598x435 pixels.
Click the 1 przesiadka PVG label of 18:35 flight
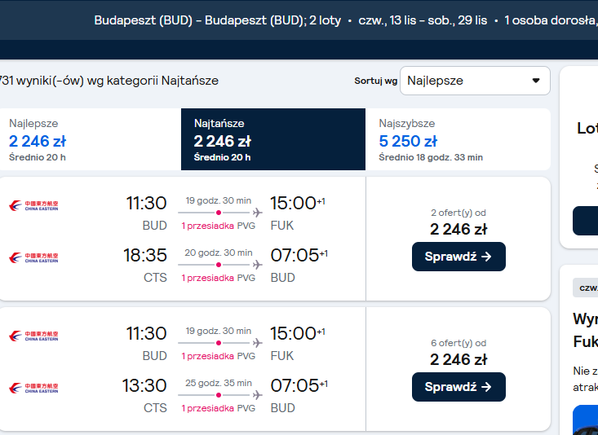click(x=218, y=278)
